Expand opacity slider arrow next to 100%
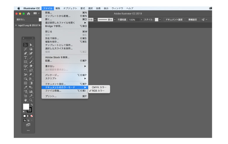Viewport: 228px width, 144px height. click(141, 20)
